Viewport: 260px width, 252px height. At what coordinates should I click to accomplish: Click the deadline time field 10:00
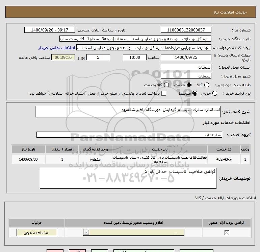(x=135, y=57)
